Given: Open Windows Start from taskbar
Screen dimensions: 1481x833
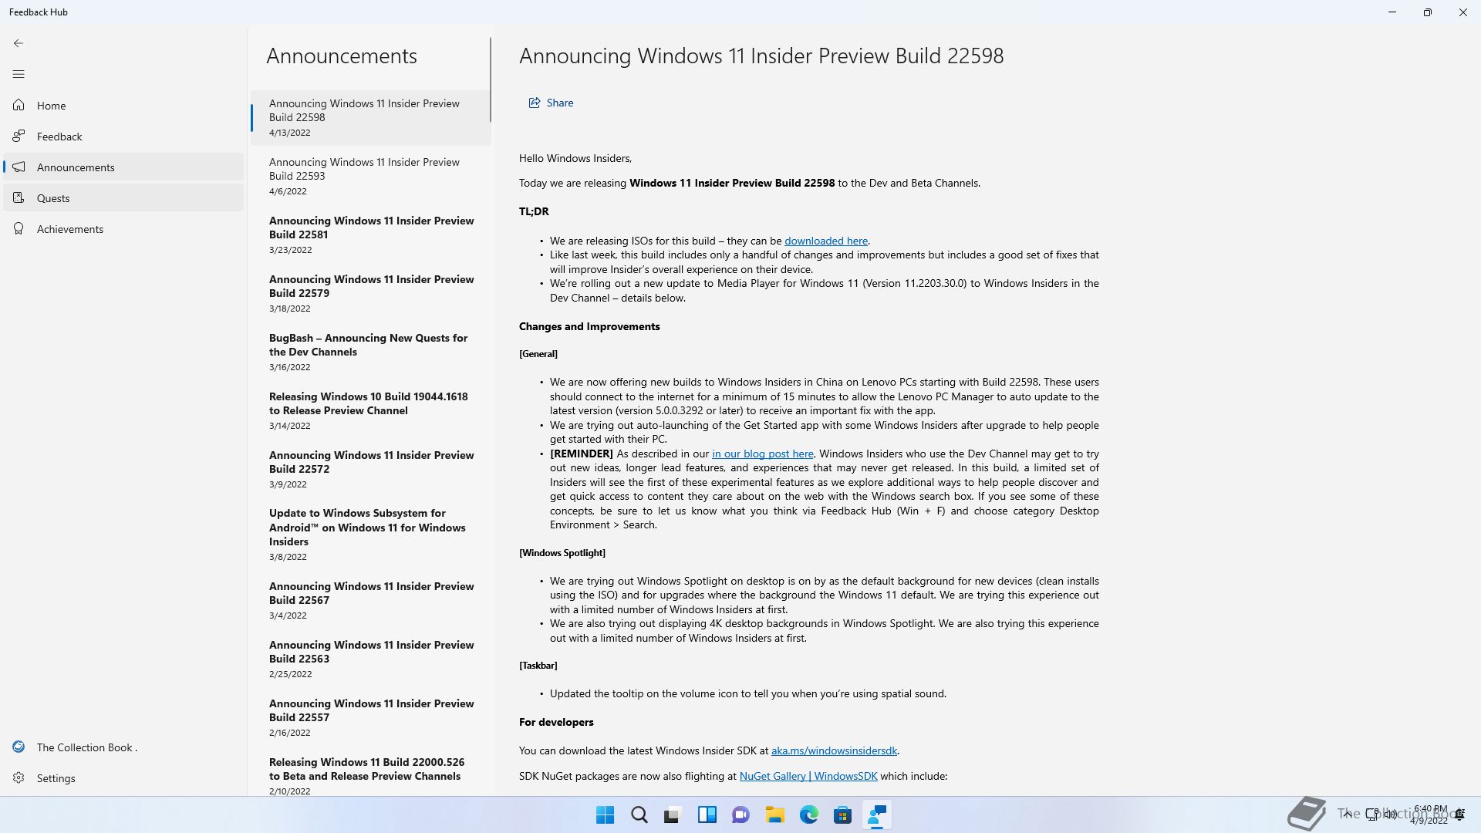Looking at the screenshot, I should 606,814.
